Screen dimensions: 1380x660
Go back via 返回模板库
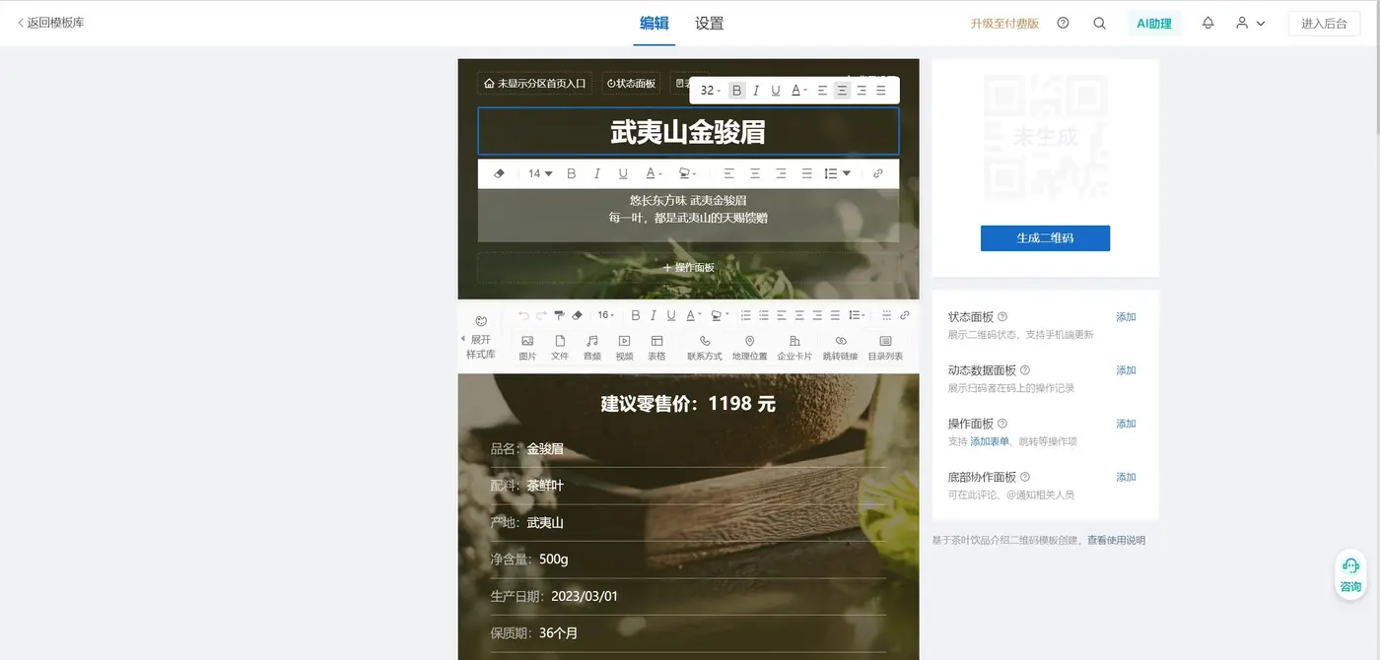[x=51, y=23]
